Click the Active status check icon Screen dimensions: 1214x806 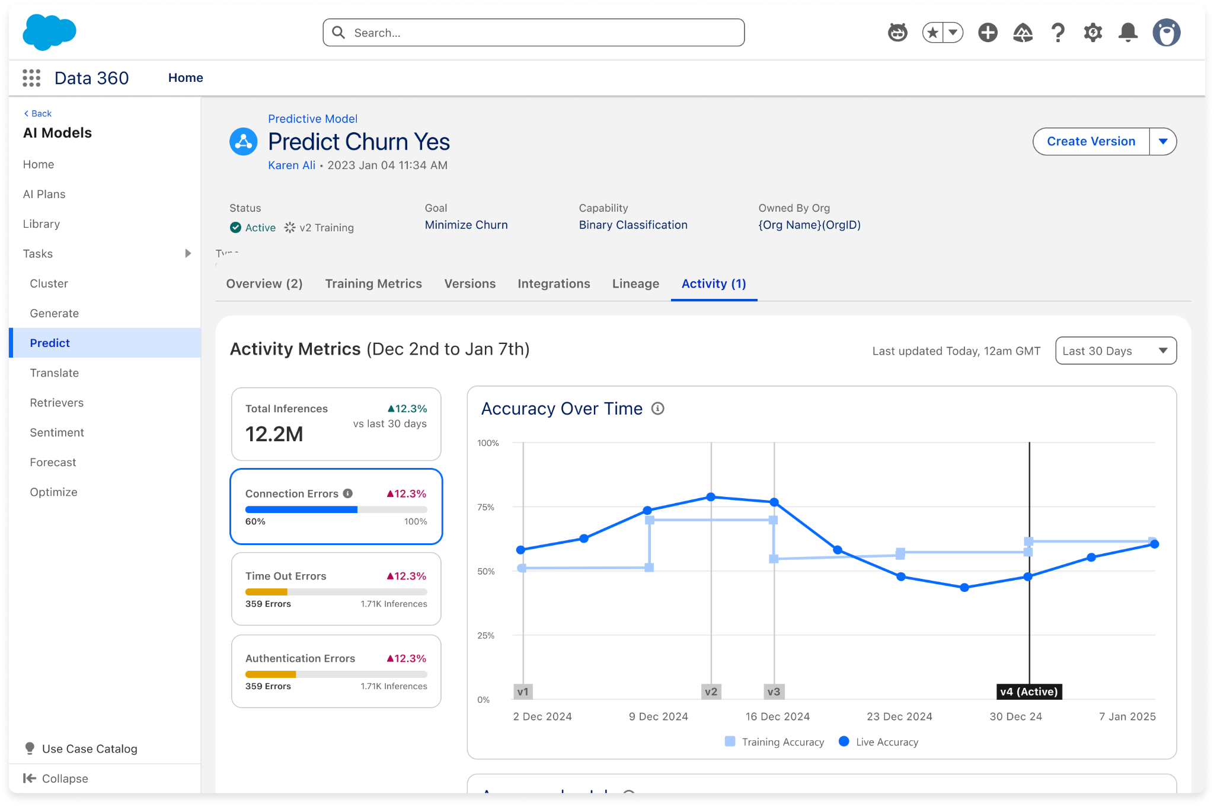(x=235, y=227)
